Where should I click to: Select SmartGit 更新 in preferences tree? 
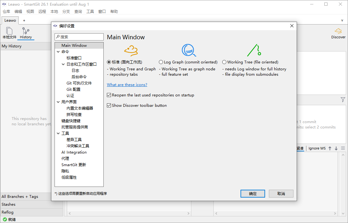pyautogui.click(x=74, y=165)
